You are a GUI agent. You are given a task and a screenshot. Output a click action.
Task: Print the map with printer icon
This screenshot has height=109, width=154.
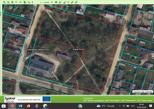56,2
